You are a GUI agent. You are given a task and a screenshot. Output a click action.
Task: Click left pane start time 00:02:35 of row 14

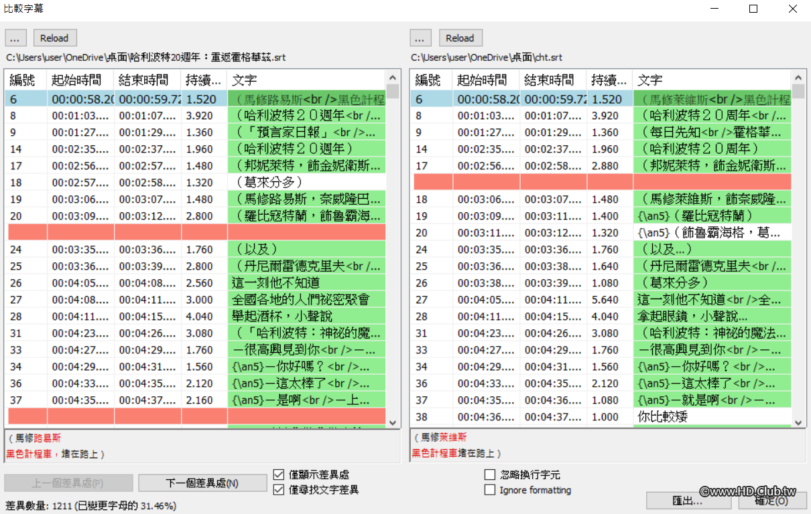pos(80,149)
